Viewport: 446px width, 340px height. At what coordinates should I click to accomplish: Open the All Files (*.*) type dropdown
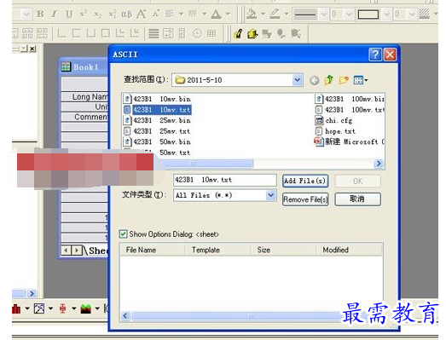coord(270,195)
